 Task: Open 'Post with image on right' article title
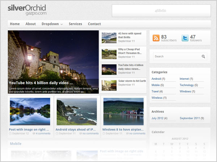coord(29,130)
